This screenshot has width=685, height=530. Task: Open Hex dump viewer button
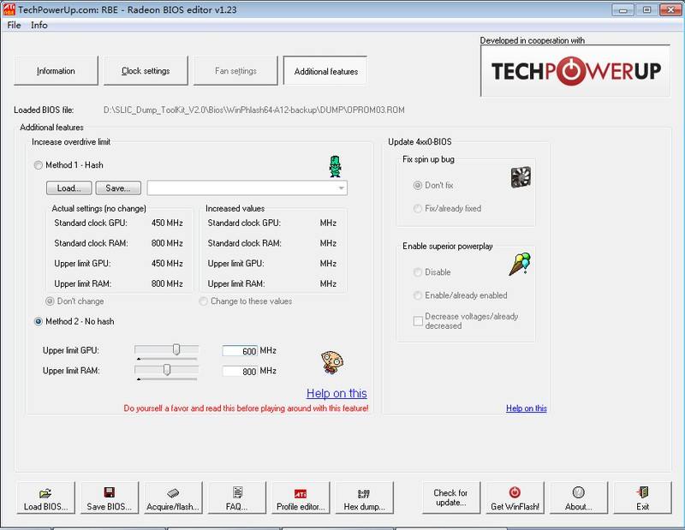[x=364, y=498]
